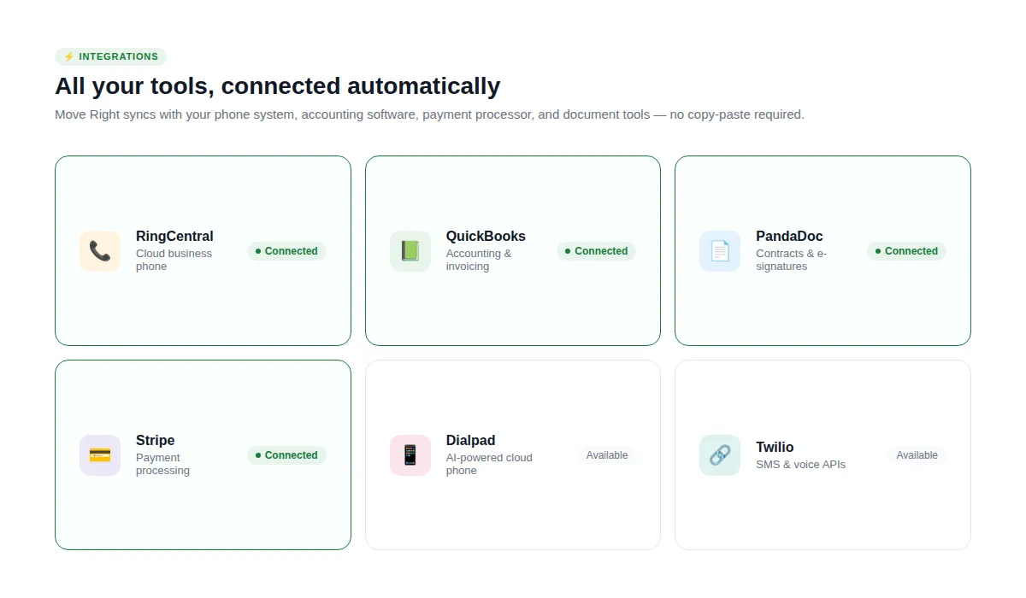The width and height of the screenshot is (1026, 598).
Task: Click the lightning bolt in the INTEGRATIONS badge
Action: (68, 56)
